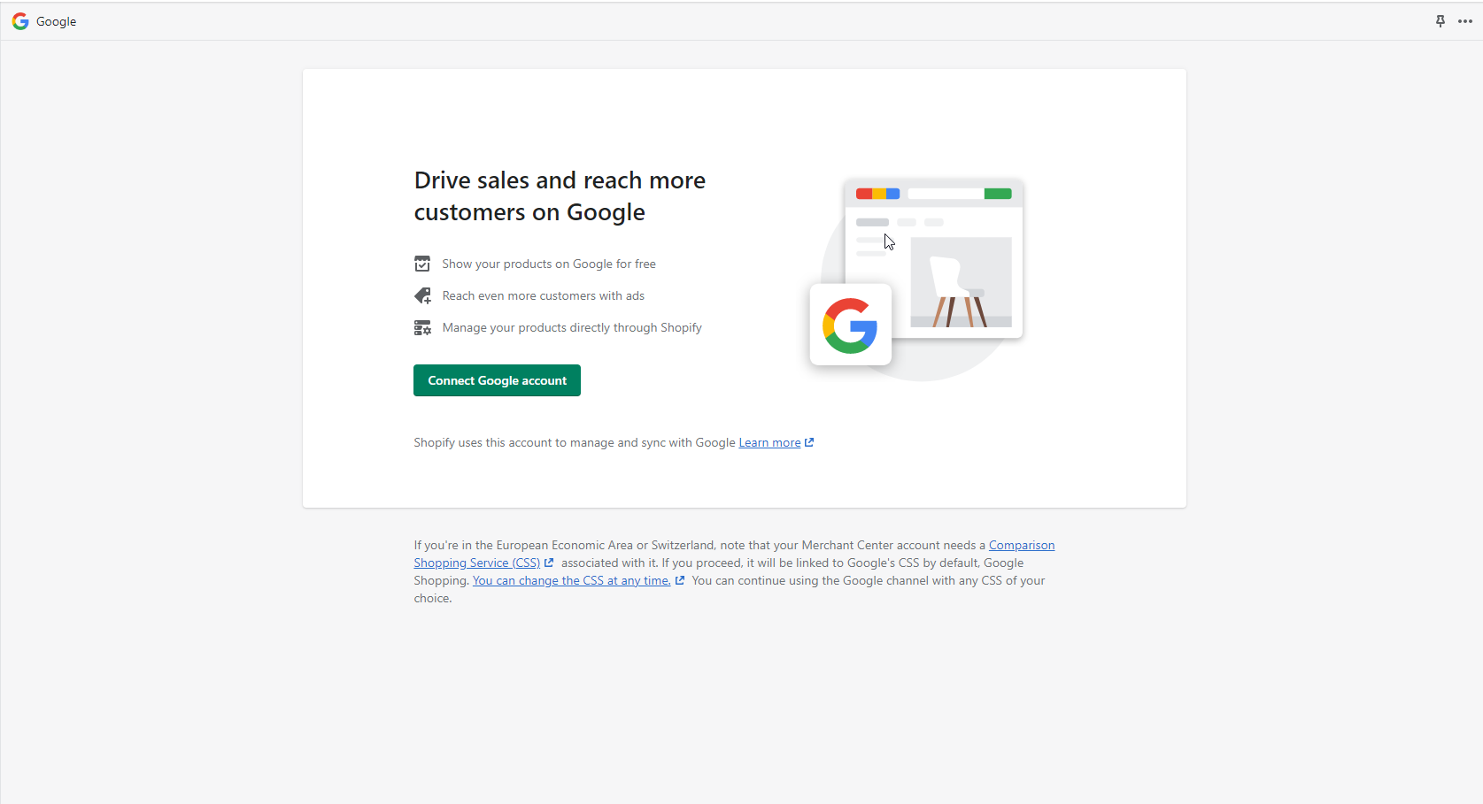The width and height of the screenshot is (1483, 804).
Task: Click 'Reach even more customers with ads' text
Action: click(544, 295)
